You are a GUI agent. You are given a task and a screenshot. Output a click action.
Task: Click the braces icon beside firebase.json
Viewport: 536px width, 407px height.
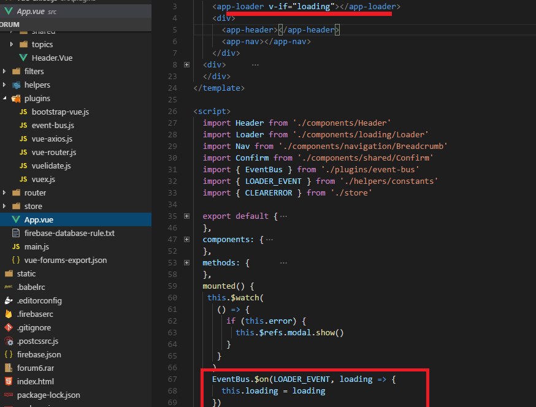pos(9,355)
